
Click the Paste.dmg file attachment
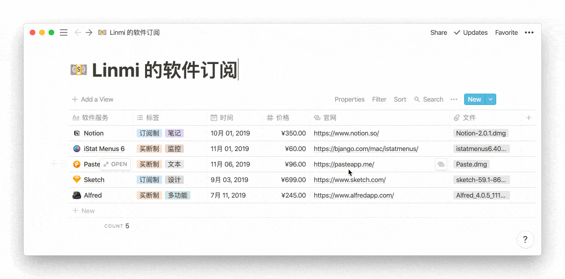[471, 165]
